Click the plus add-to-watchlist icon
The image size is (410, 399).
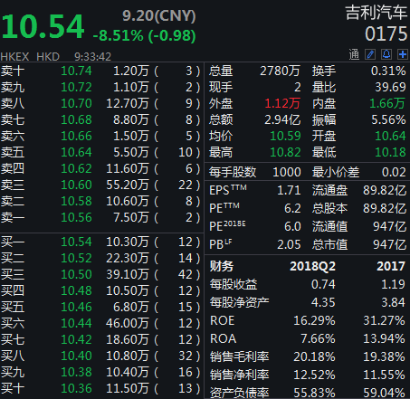pos(403,54)
